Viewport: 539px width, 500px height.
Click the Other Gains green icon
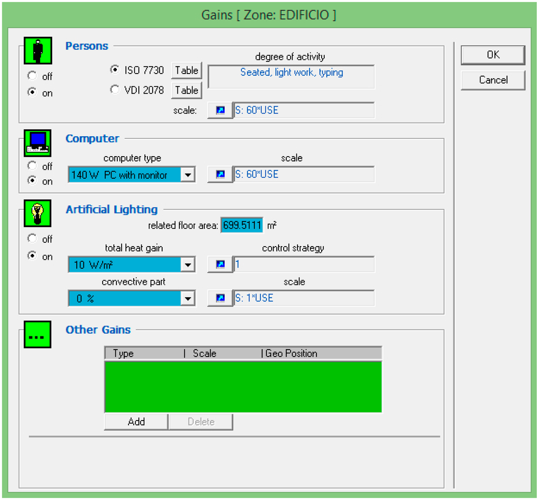click(x=37, y=334)
